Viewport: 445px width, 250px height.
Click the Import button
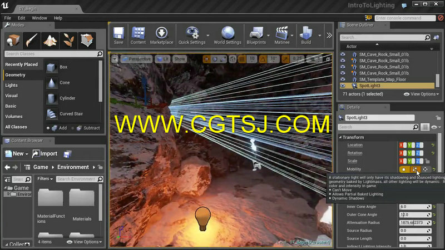45,154
